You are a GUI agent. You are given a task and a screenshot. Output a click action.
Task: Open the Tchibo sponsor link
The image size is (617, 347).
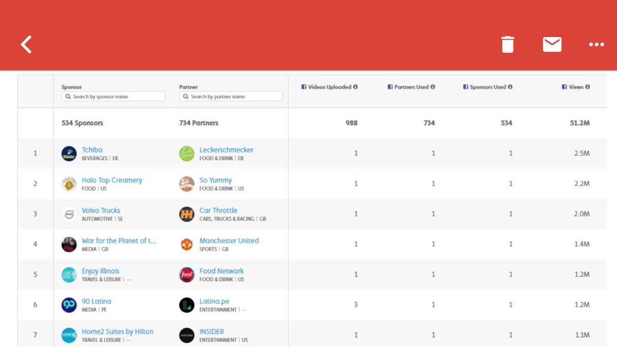(92, 150)
